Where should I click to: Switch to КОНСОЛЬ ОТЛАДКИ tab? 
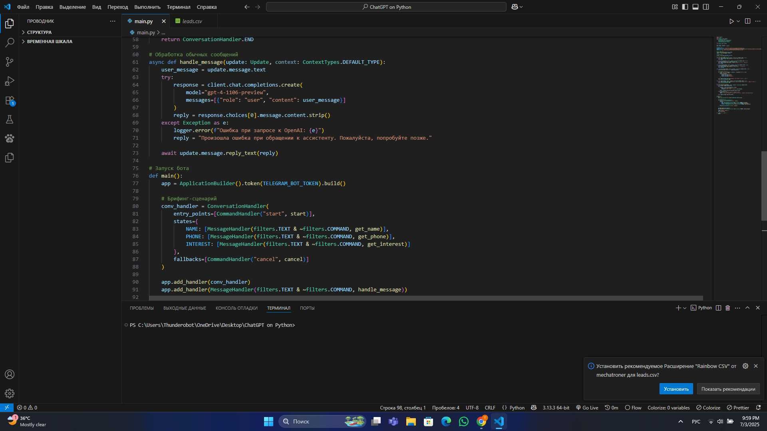(236, 308)
